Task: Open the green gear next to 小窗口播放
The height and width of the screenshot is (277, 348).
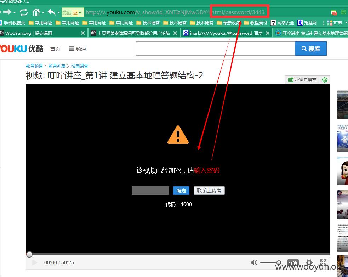Action: coord(325,80)
